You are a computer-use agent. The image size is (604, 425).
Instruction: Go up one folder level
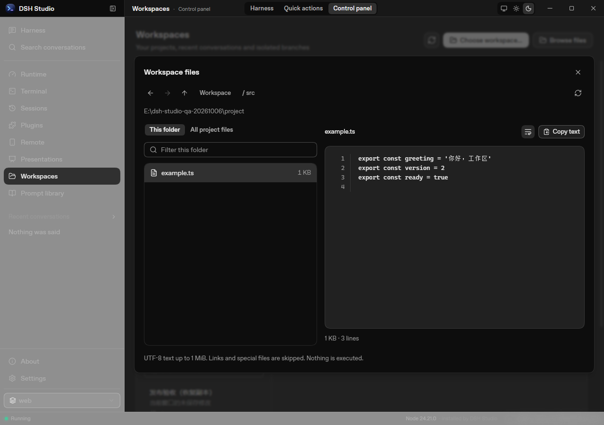click(185, 93)
